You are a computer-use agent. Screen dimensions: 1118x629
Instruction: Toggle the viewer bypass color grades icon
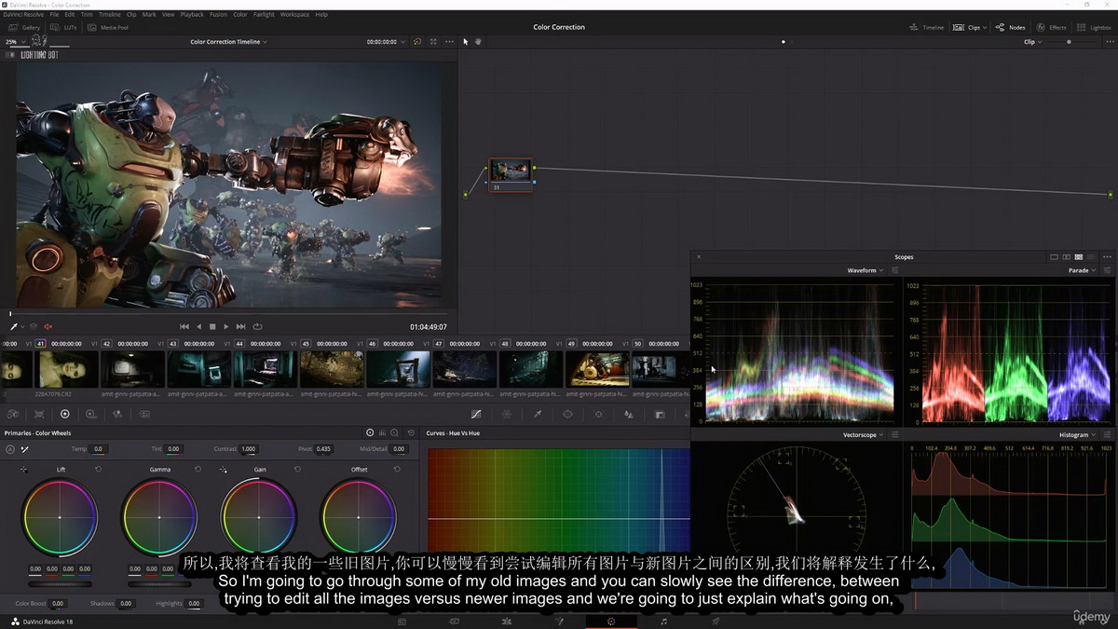tap(416, 42)
